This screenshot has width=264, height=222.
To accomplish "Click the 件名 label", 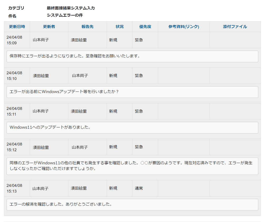I will (x=12, y=16).
